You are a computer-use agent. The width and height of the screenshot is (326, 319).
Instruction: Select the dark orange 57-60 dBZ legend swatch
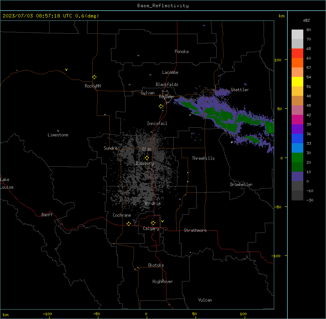point(297,63)
